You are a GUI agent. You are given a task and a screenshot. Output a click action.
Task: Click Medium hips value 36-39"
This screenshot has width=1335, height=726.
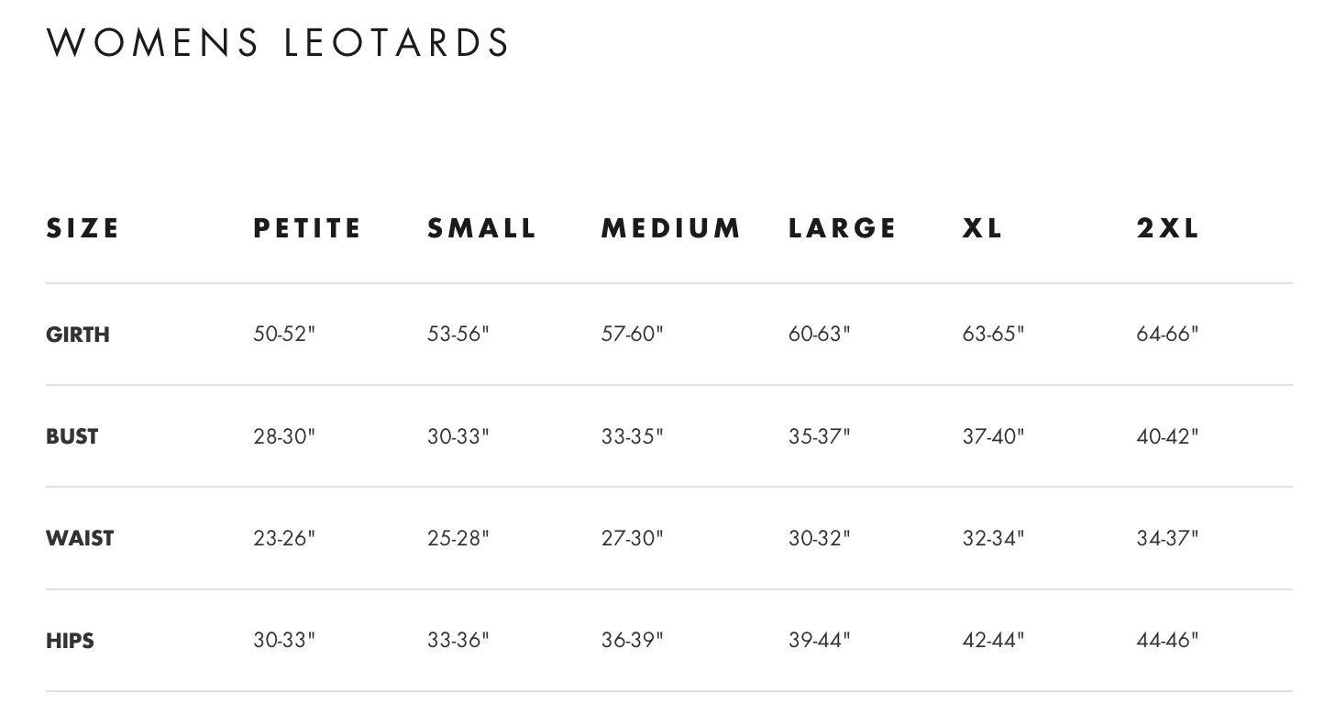(632, 640)
